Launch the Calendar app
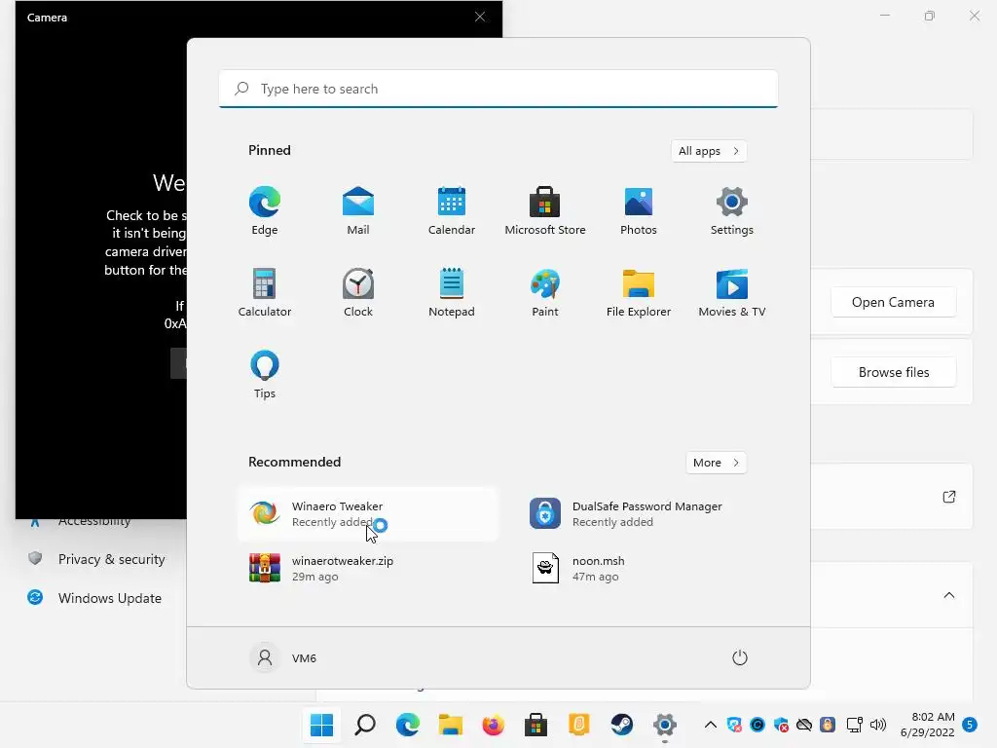Image resolution: width=997 pixels, height=748 pixels. 452,210
